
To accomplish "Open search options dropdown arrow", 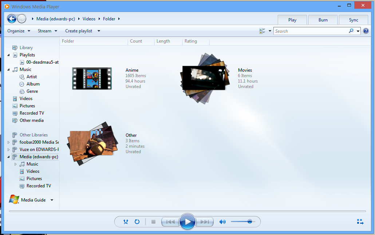I will (358, 31).
